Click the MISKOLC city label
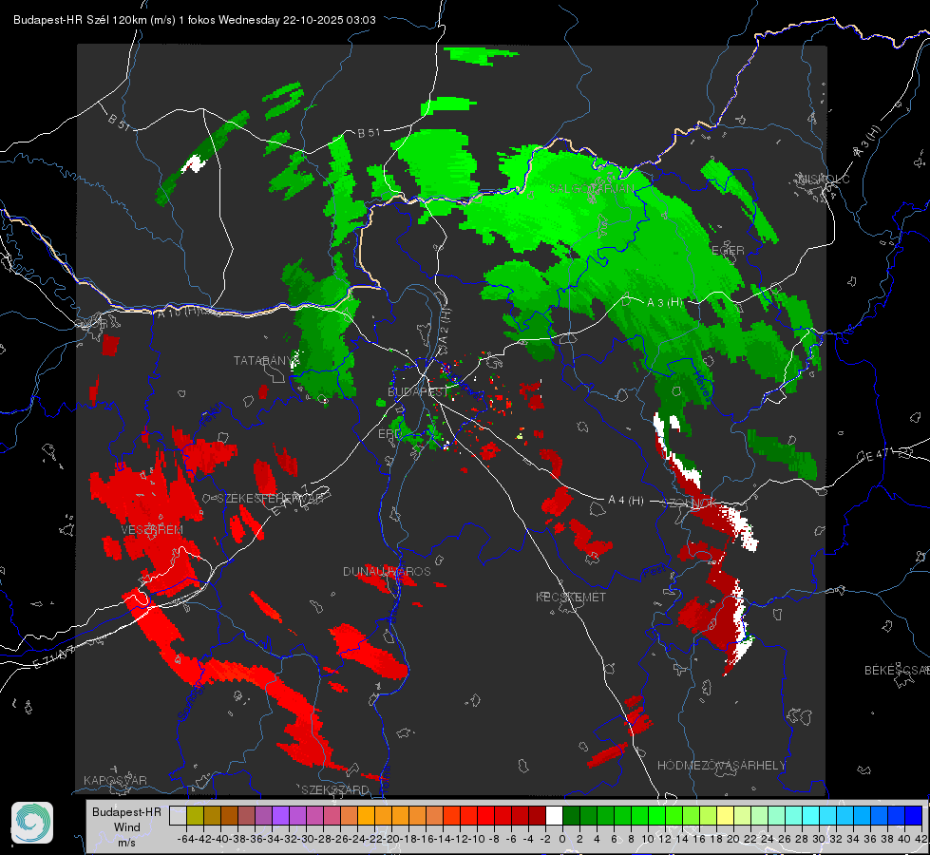Screen dimensions: 930x855 [824, 179]
